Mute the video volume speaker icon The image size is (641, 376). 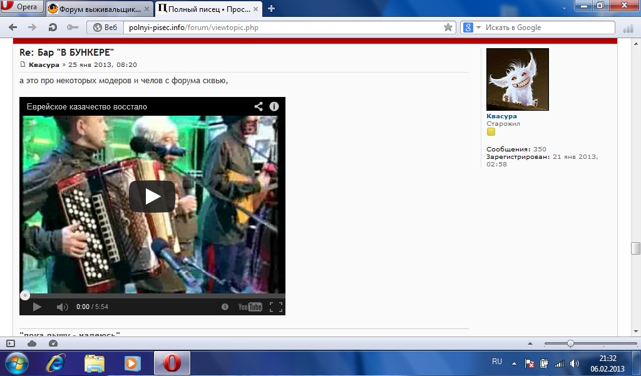(62, 307)
